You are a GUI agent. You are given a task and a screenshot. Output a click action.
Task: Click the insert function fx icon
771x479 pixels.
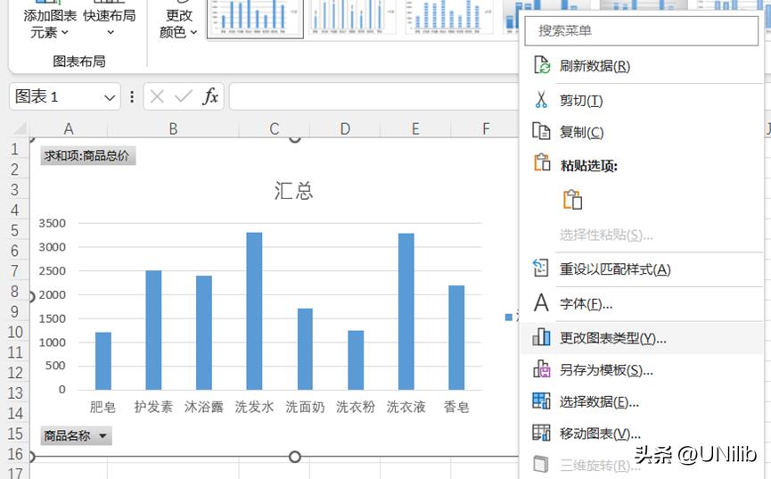coord(210,96)
